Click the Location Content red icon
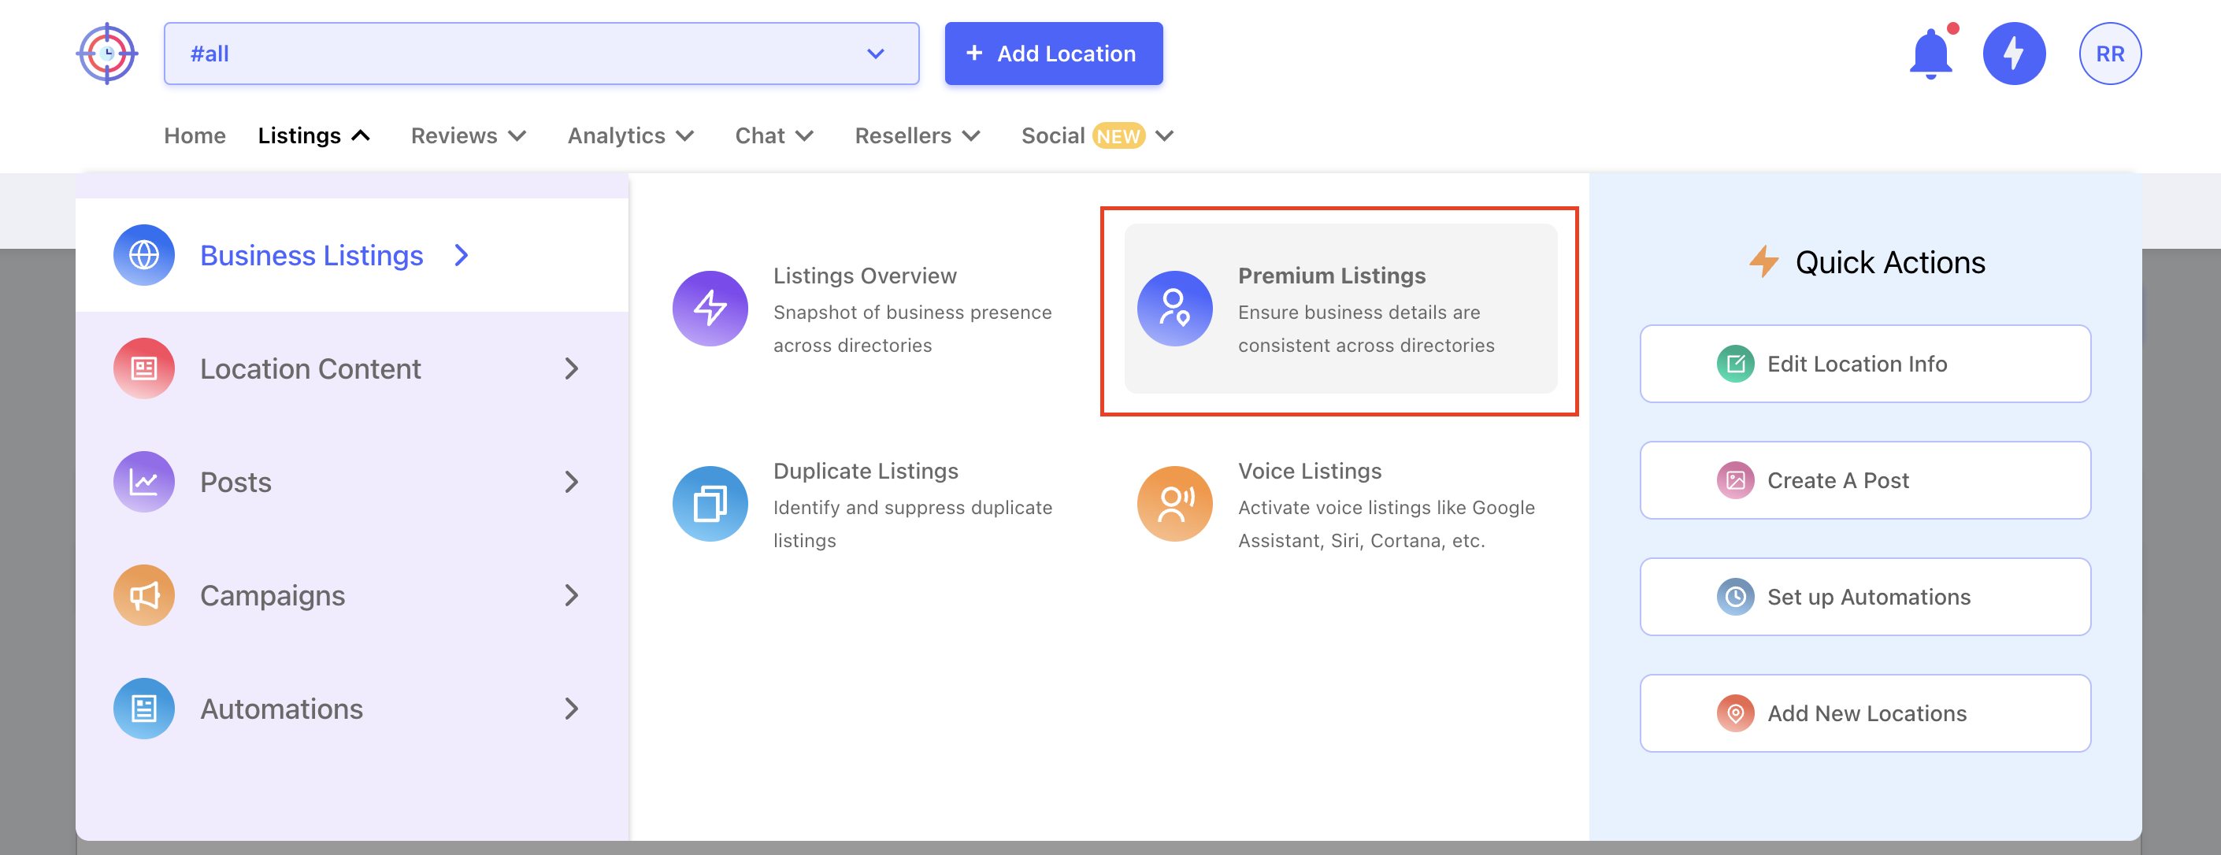The image size is (2221, 855). tap(144, 368)
